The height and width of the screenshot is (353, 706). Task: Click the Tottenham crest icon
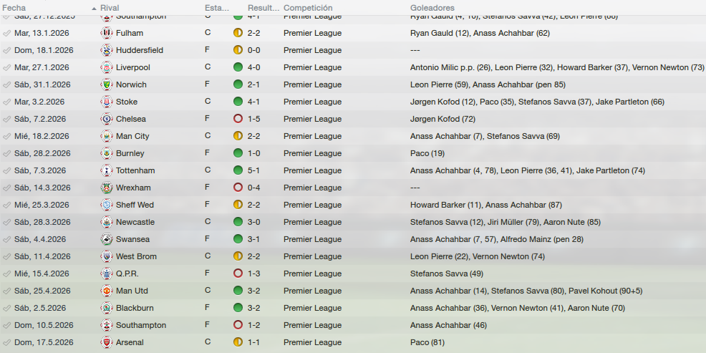[106, 170]
